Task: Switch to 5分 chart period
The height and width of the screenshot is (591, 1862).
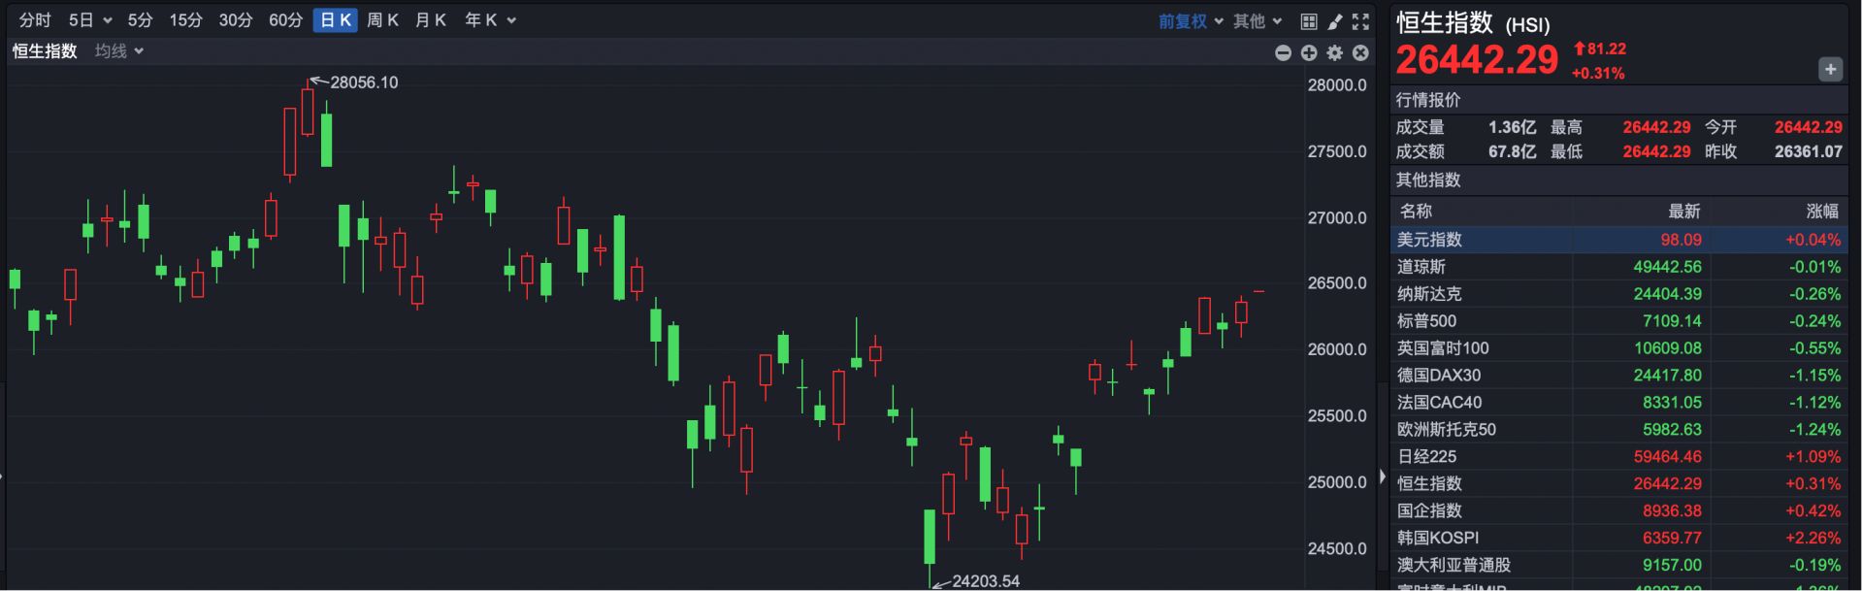Action: pos(140,20)
